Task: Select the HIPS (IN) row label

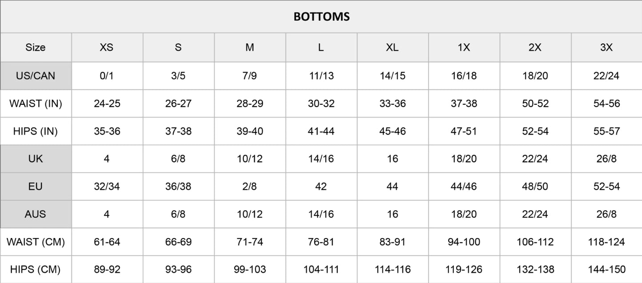Action: (x=36, y=131)
